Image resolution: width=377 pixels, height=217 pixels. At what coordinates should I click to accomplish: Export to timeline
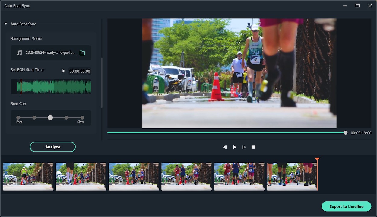point(346,206)
